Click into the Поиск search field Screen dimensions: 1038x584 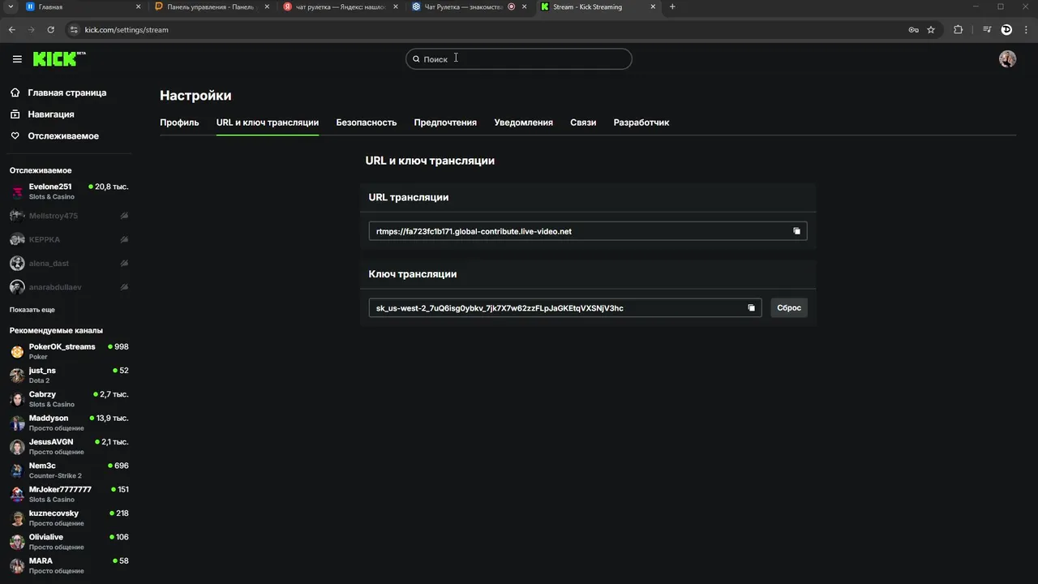click(x=519, y=59)
